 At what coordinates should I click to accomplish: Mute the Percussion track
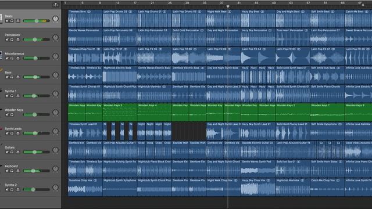7,39
